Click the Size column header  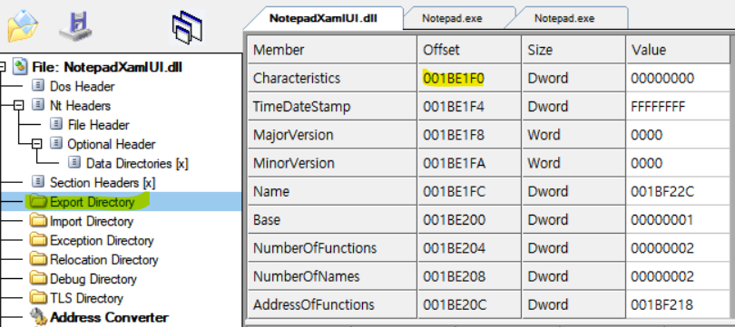[x=573, y=50]
